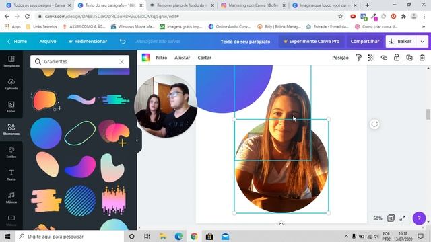
Task: Click the undo arrow in Canva header
Action: [x=123, y=42]
